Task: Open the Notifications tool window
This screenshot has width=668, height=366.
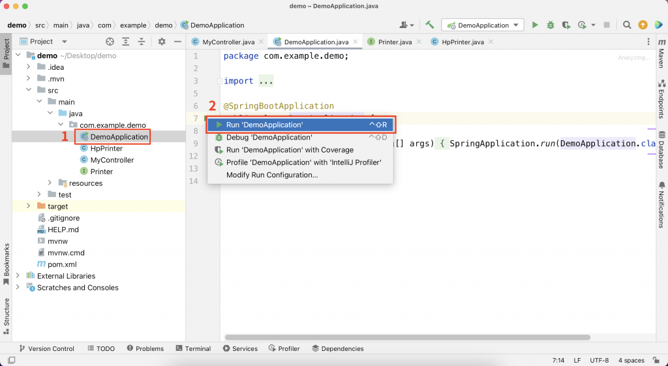Action: click(661, 204)
